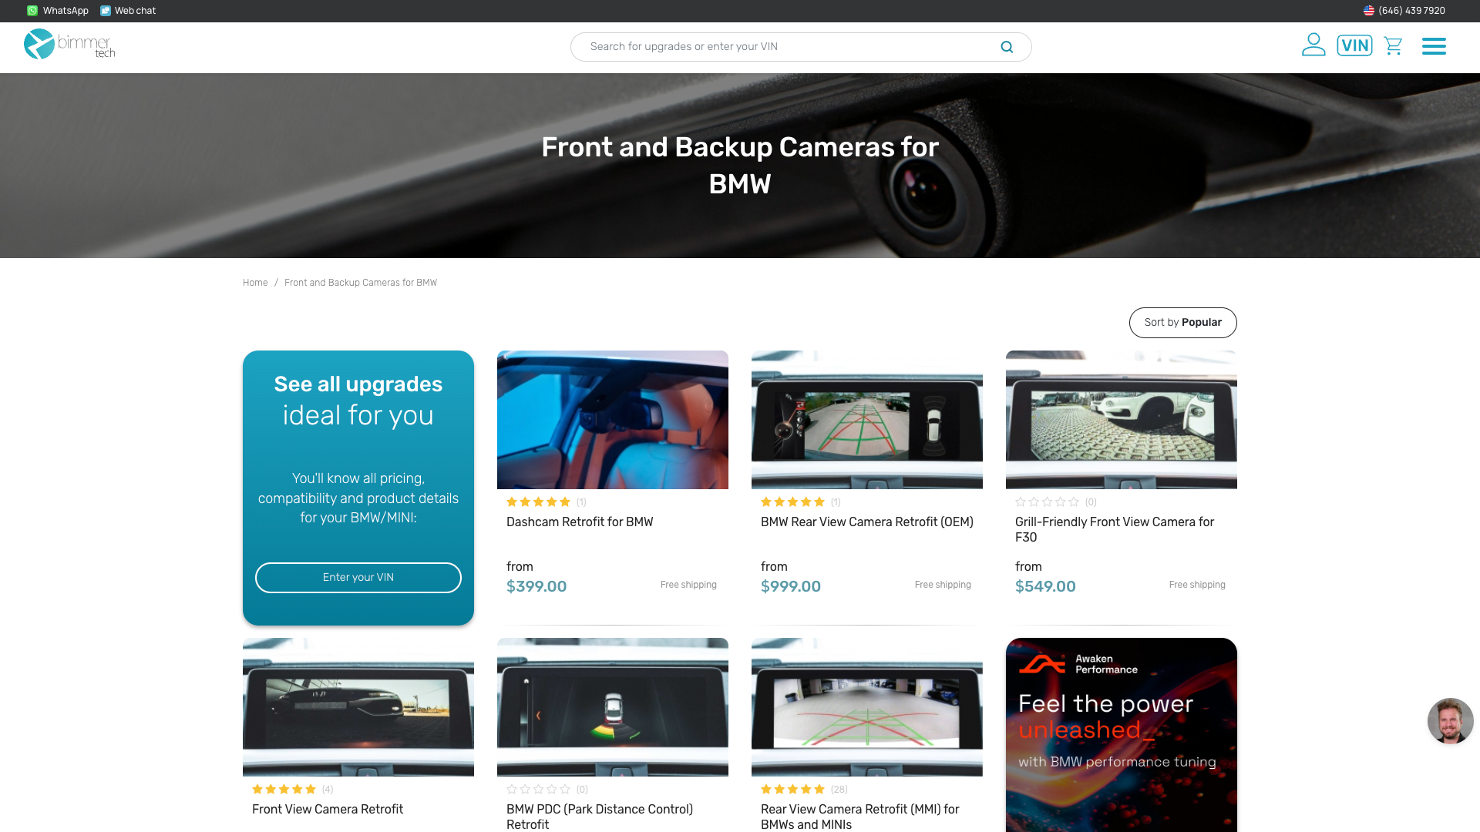1480x832 pixels.
Task: Click the BimmerTech logo
Action: 69,45
